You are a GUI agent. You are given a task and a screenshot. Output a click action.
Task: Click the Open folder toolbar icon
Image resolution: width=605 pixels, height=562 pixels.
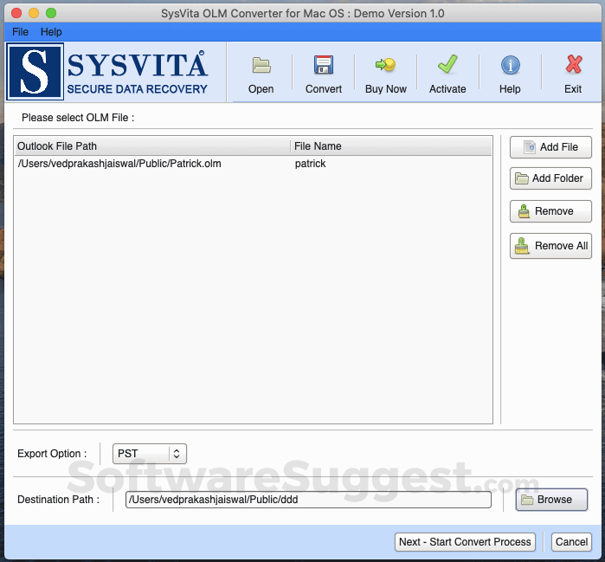point(261,65)
